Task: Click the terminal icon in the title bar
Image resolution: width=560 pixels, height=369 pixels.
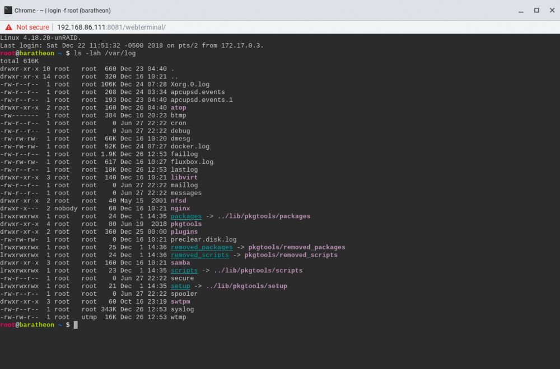Action: pyautogui.click(x=8, y=10)
